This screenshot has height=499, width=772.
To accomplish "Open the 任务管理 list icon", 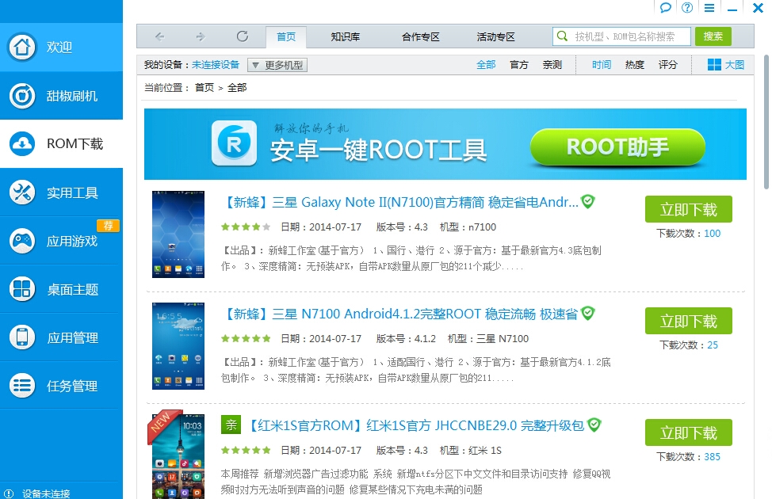I will [x=21, y=385].
